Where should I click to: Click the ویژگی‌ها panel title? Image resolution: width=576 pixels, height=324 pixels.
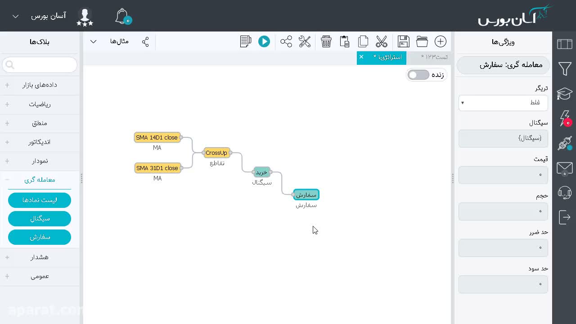pyautogui.click(x=503, y=42)
